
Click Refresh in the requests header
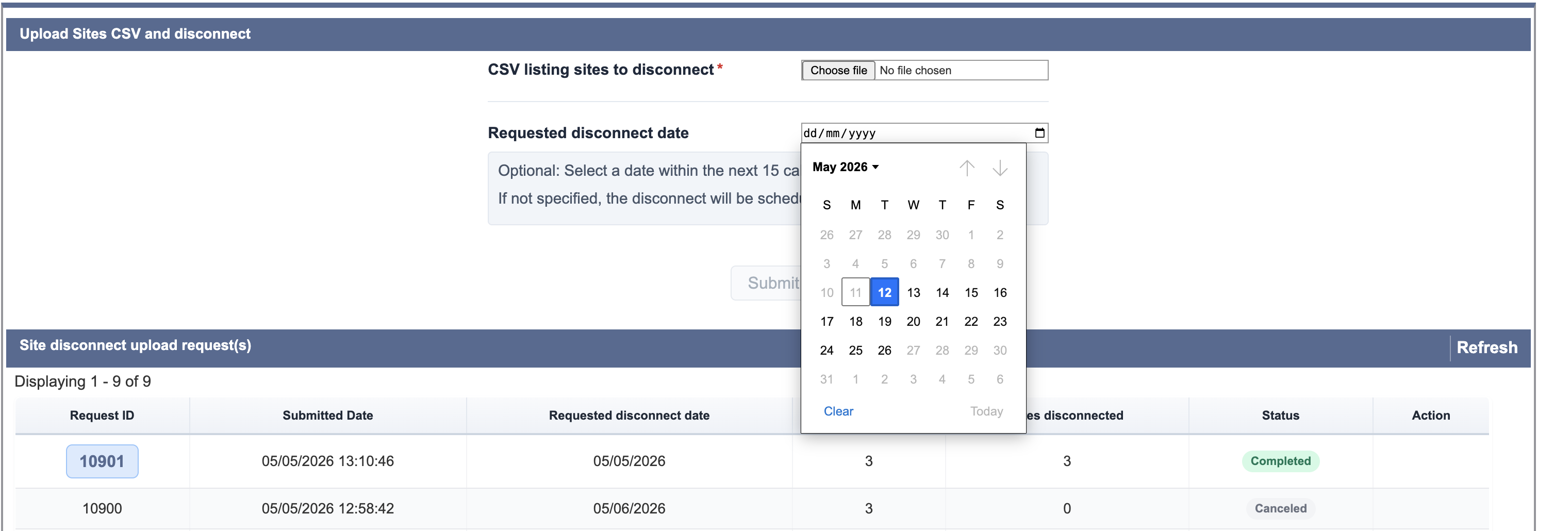click(x=1486, y=347)
